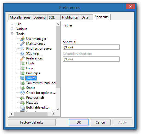Click the tree scroll up arrow
Viewport: 142px width, 135px height.
tap(58, 24)
